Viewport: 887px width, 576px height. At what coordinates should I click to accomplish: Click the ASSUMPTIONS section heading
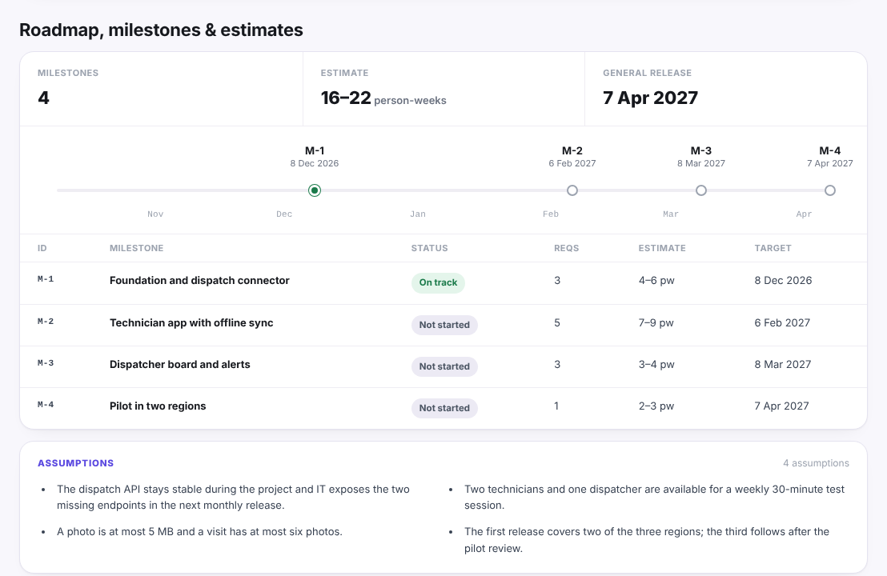pos(76,463)
